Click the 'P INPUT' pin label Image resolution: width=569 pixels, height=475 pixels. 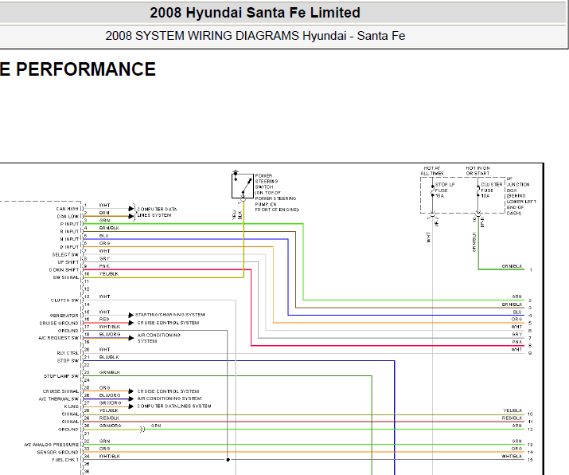pyautogui.click(x=69, y=224)
